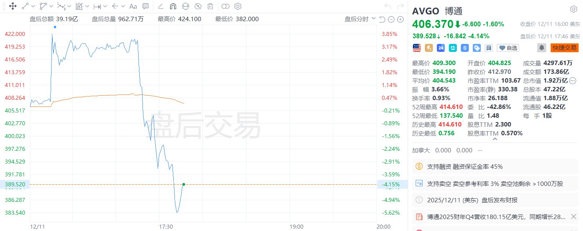This screenshot has height=231, width=583.
Task: Toggle the overlay compare circles icon
Action: [x=225, y=6]
